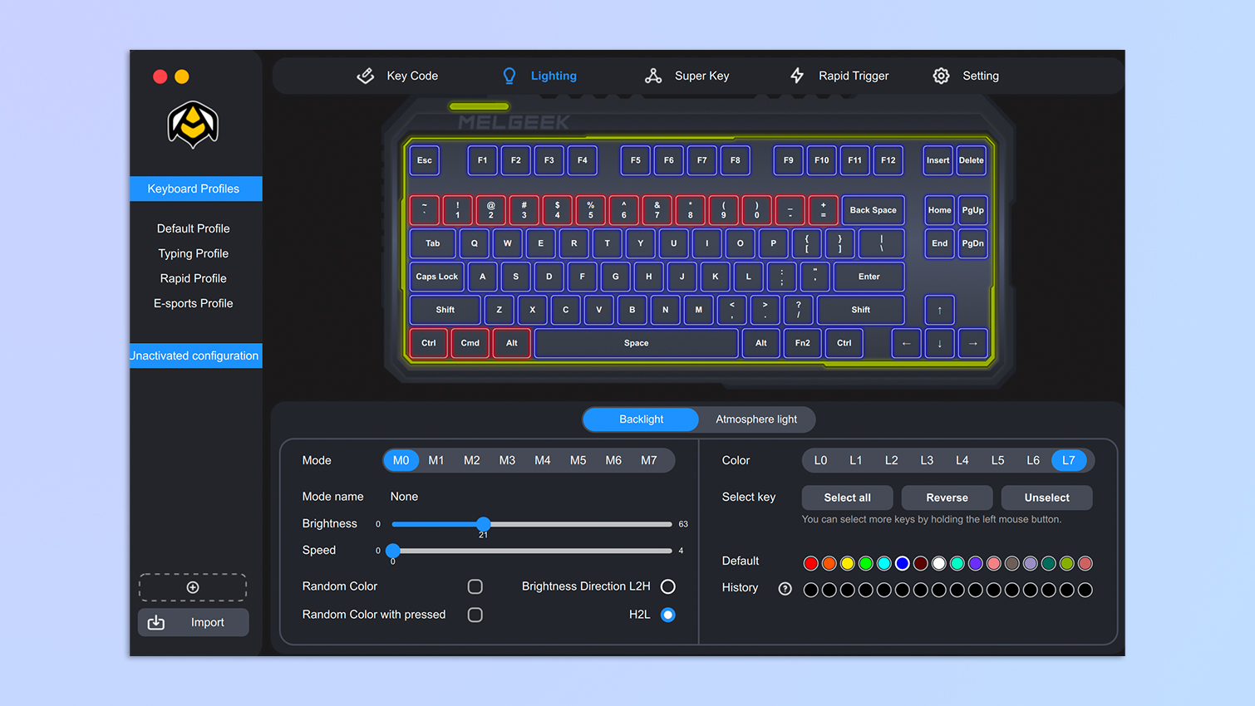Click the add profile plus icon
The height and width of the screenshot is (706, 1255).
[x=193, y=587]
